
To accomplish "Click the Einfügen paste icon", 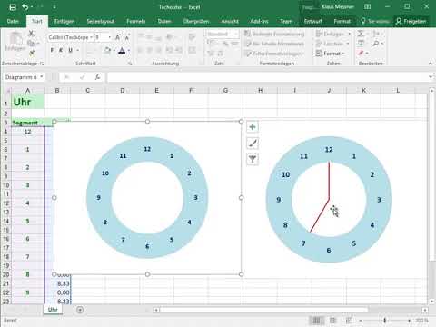I will coord(15,42).
